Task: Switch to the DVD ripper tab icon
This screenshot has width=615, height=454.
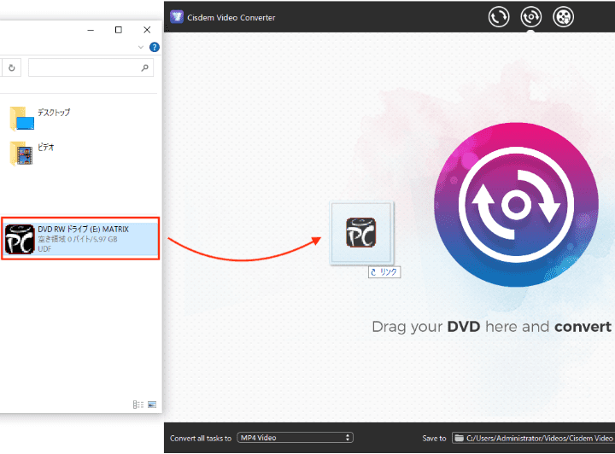Action: (x=531, y=16)
